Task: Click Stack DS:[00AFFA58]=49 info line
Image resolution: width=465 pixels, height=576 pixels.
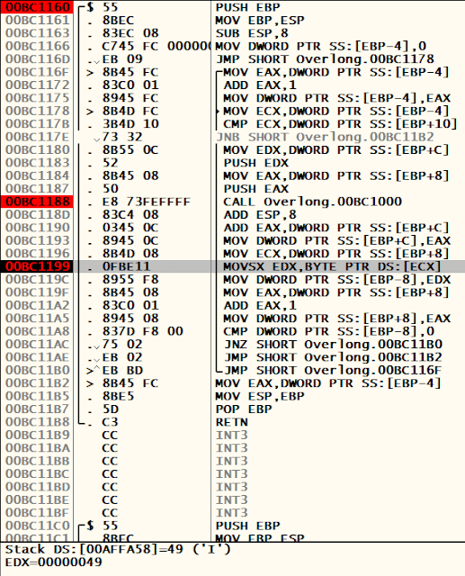Action: [118, 550]
